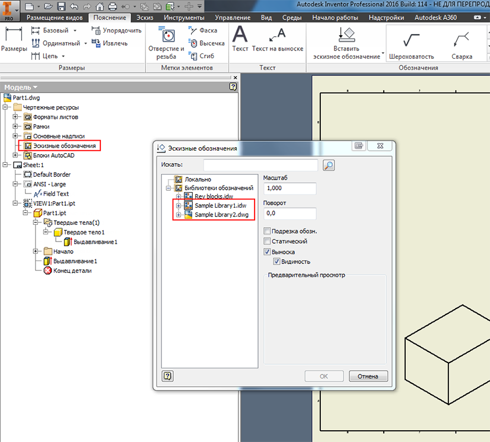Select the Bend (Сгиб) note tool

click(201, 56)
